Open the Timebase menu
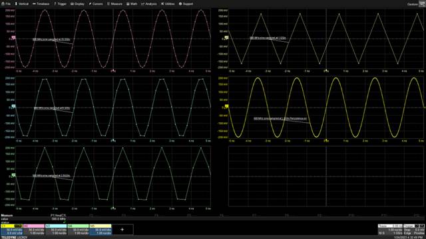Image resolution: width=426 pixels, height=239 pixels. click(41, 4)
